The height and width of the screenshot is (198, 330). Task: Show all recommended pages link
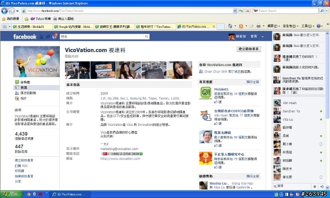[x=253, y=82]
